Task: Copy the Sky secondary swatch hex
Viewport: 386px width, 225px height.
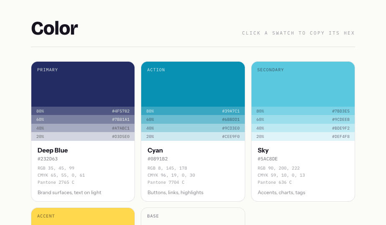Action: [x=303, y=84]
